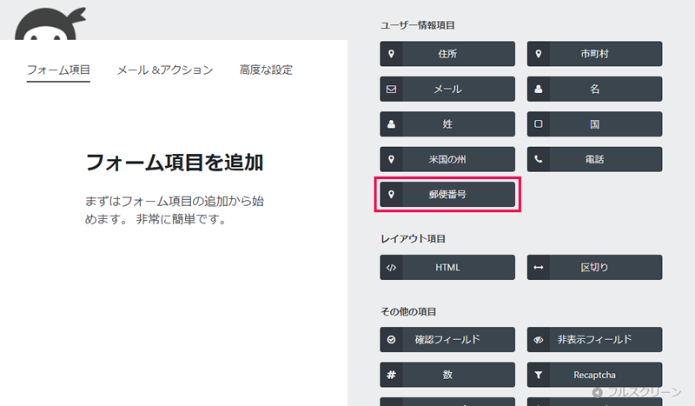The image size is (695, 406).
Task: Click the レイアウト項目 section heading
Action: click(x=414, y=239)
